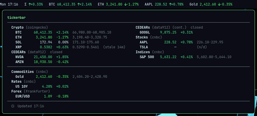Click the GOOGL price 9,875.25
The width and height of the screenshot is (257, 116).
click(168, 32)
